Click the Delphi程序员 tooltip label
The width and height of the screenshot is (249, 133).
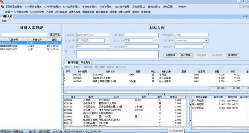[176, 131]
